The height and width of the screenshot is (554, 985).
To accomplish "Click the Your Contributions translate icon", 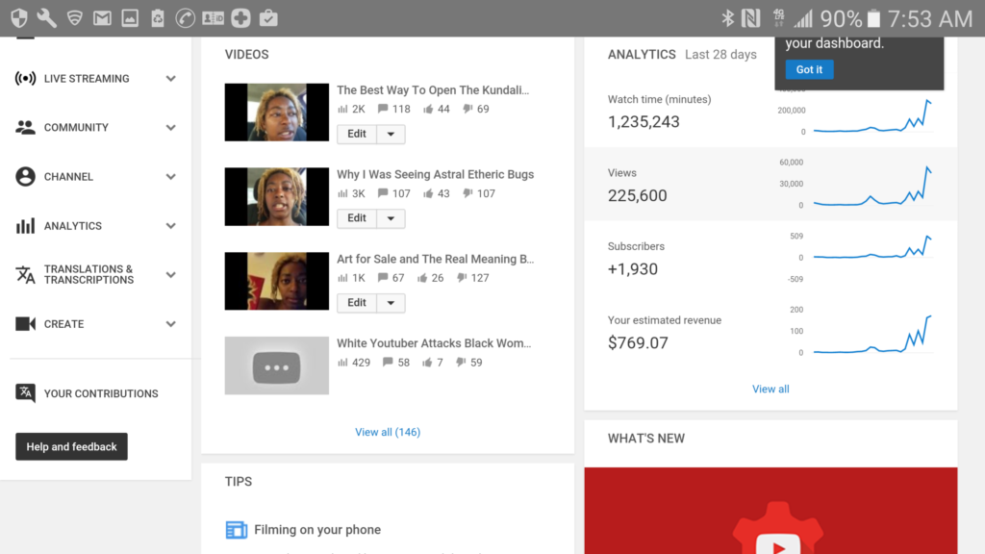I will pos(25,393).
